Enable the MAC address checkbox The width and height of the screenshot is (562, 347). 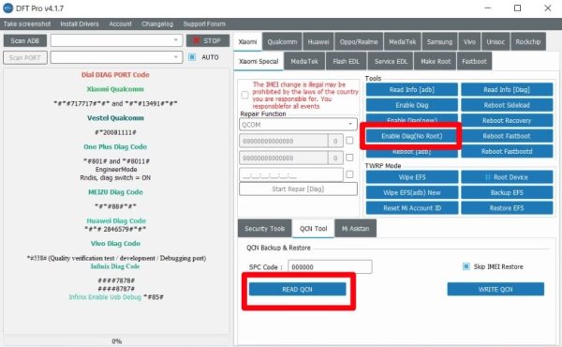(349, 174)
